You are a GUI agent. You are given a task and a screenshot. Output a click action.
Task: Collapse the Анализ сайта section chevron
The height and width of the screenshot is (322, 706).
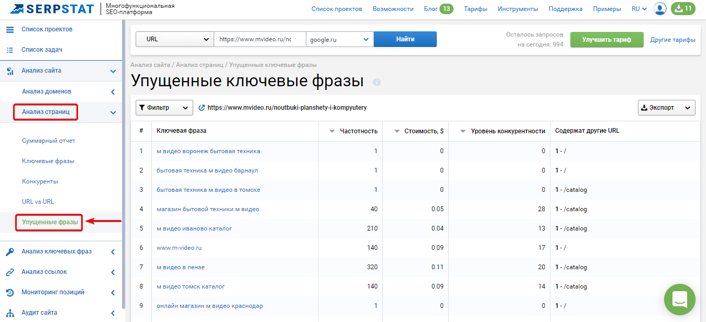(113, 71)
